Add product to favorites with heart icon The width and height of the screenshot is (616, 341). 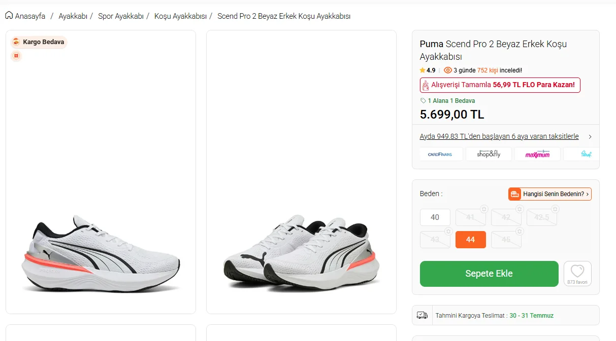[x=577, y=274]
